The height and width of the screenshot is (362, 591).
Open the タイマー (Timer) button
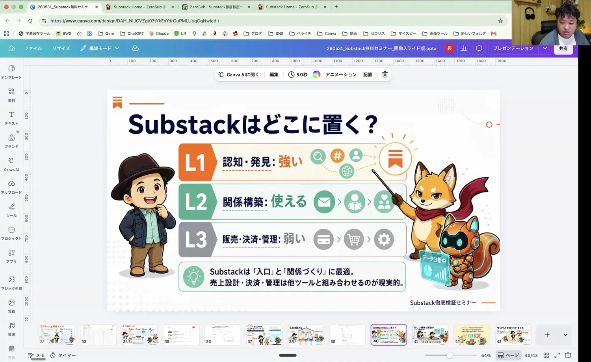pos(63,355)
